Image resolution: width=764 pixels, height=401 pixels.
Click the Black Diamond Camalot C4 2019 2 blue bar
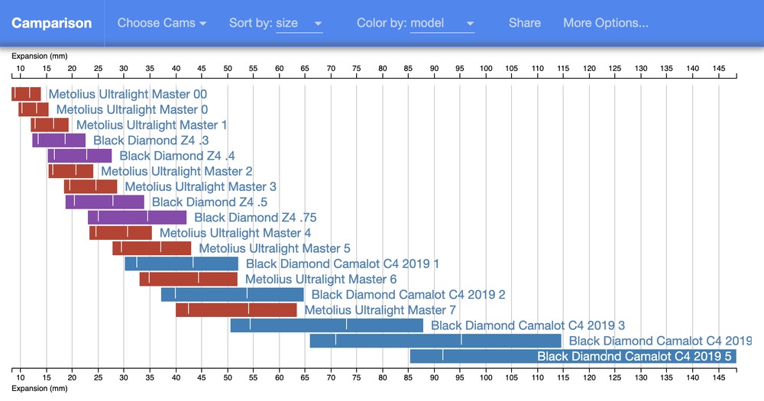(232, 295)
